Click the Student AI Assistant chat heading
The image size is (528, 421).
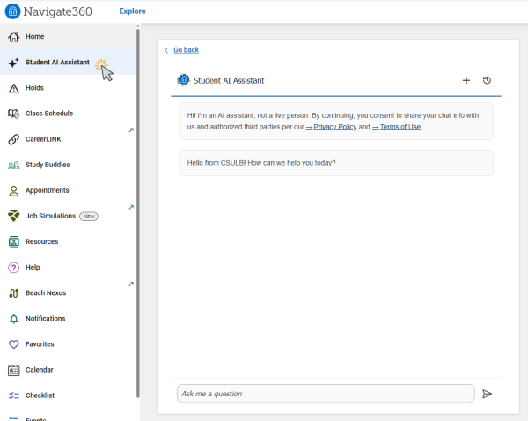[229, 80]
